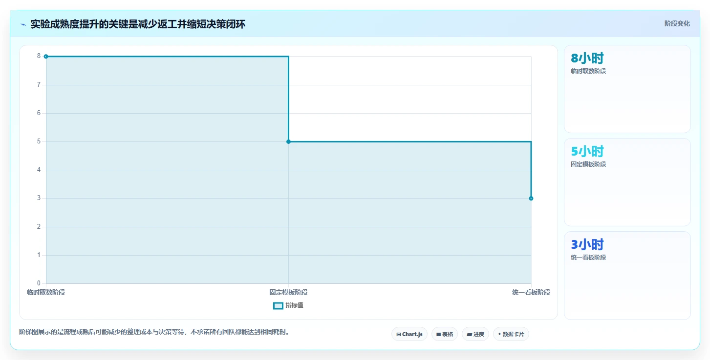
Task: Click 统一看板阶段 label under 3小时 card
Action: tap(588, 258)
